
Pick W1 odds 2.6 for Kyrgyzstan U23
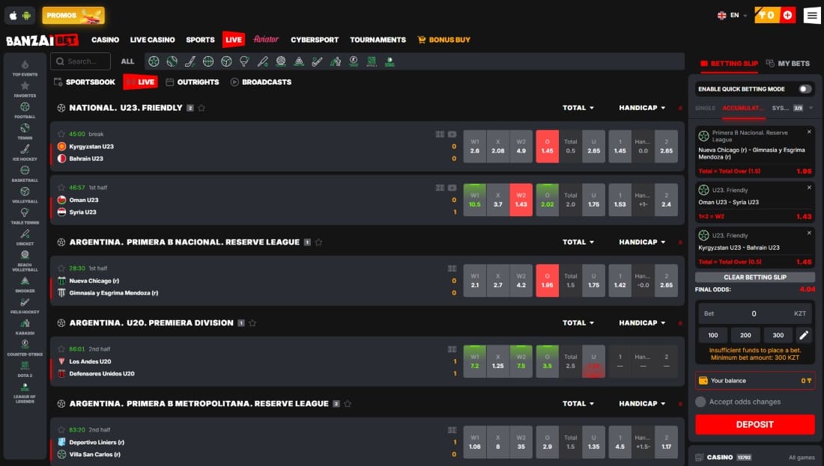(x=474, y=147)
